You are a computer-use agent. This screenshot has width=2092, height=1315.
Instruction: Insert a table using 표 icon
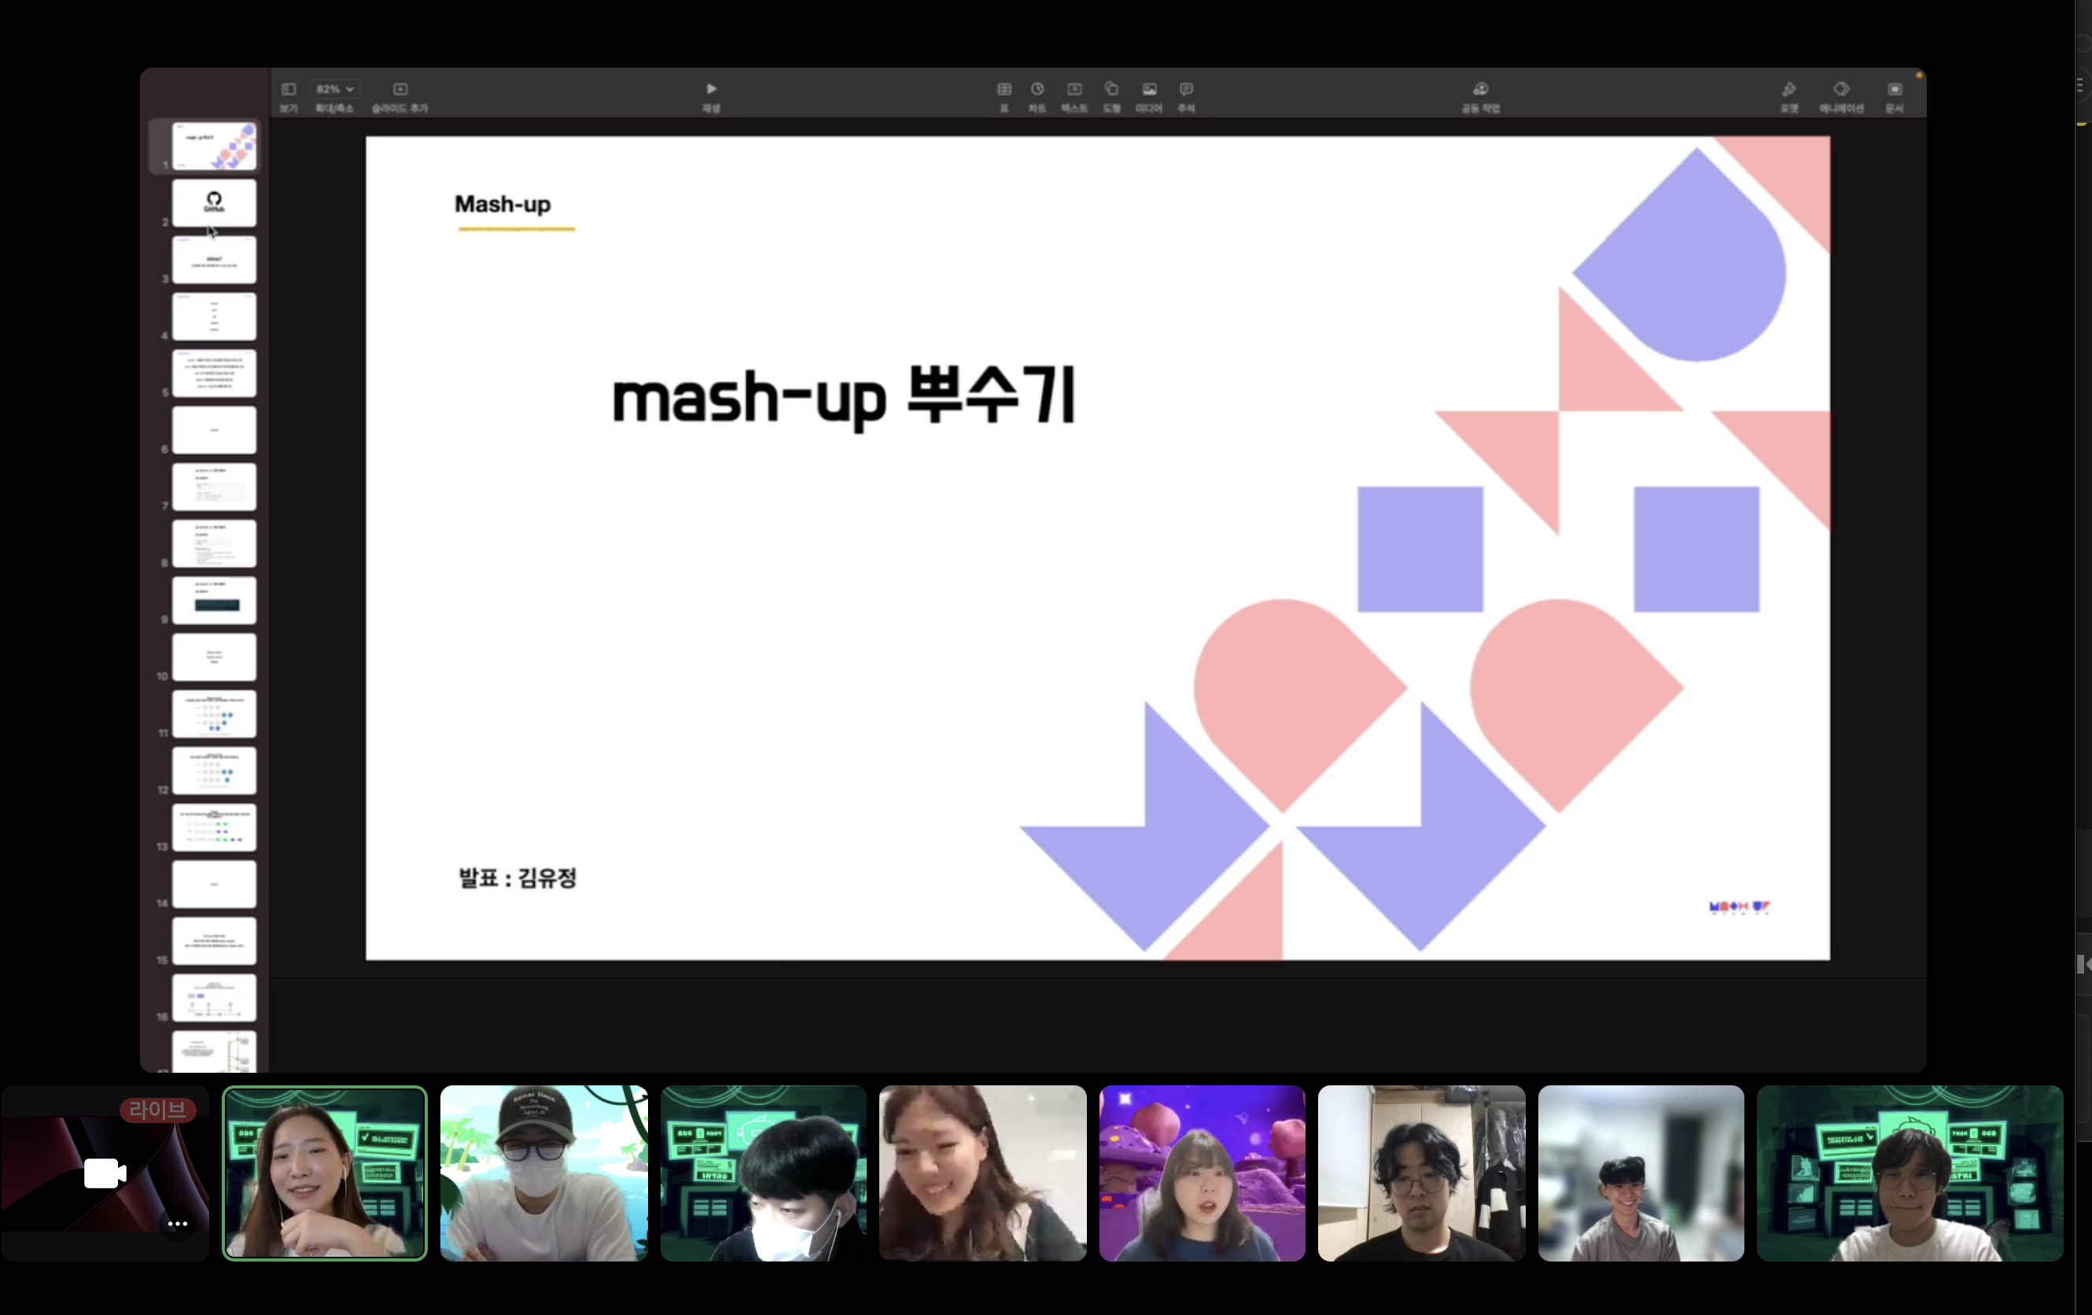tap(1004, 90)
